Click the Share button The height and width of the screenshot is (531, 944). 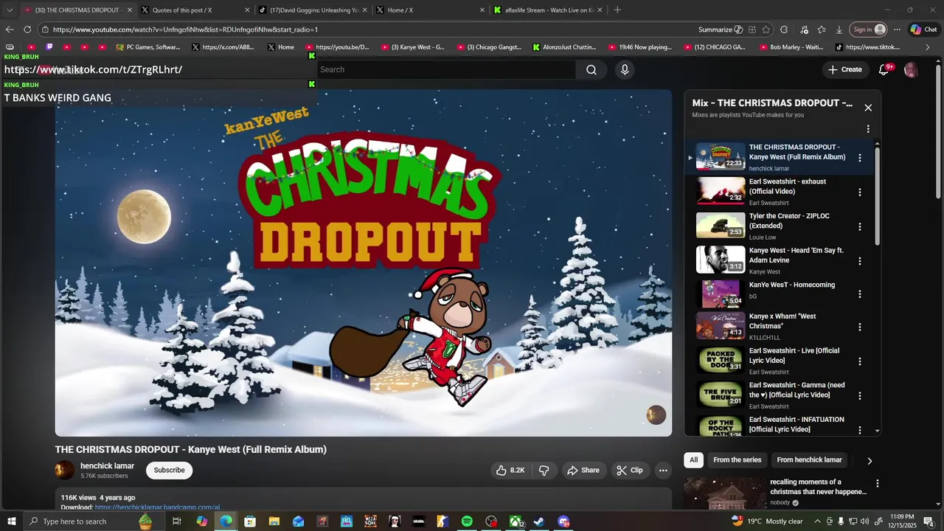pyautogui.click(x=583, y=471)
